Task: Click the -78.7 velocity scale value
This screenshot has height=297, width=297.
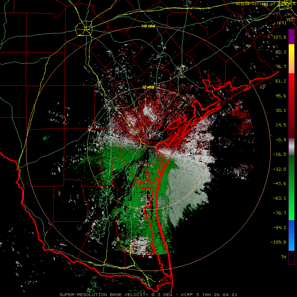Action: pyautogui.click(x=280, y=213)
